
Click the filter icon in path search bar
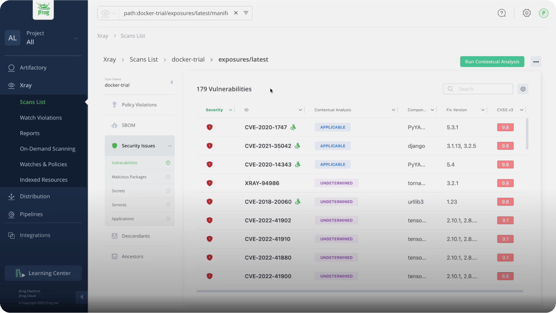246,13
